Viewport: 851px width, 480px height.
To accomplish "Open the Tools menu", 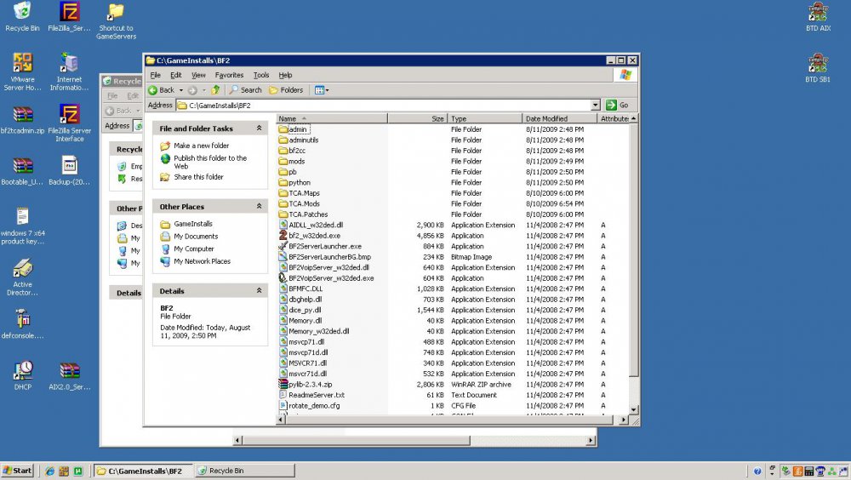I will point(261,75).
